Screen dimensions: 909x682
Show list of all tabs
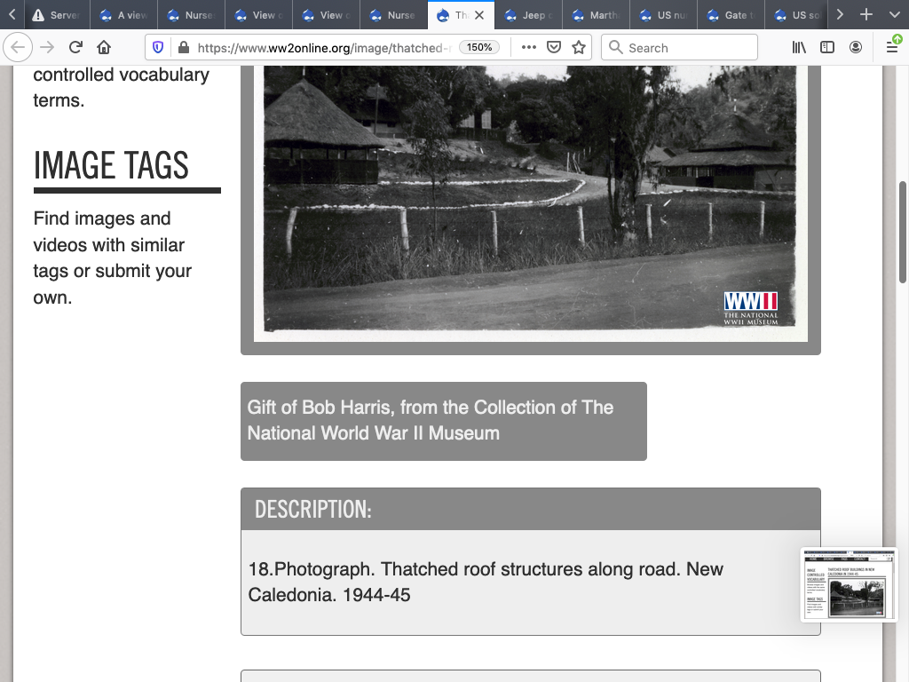892,15
